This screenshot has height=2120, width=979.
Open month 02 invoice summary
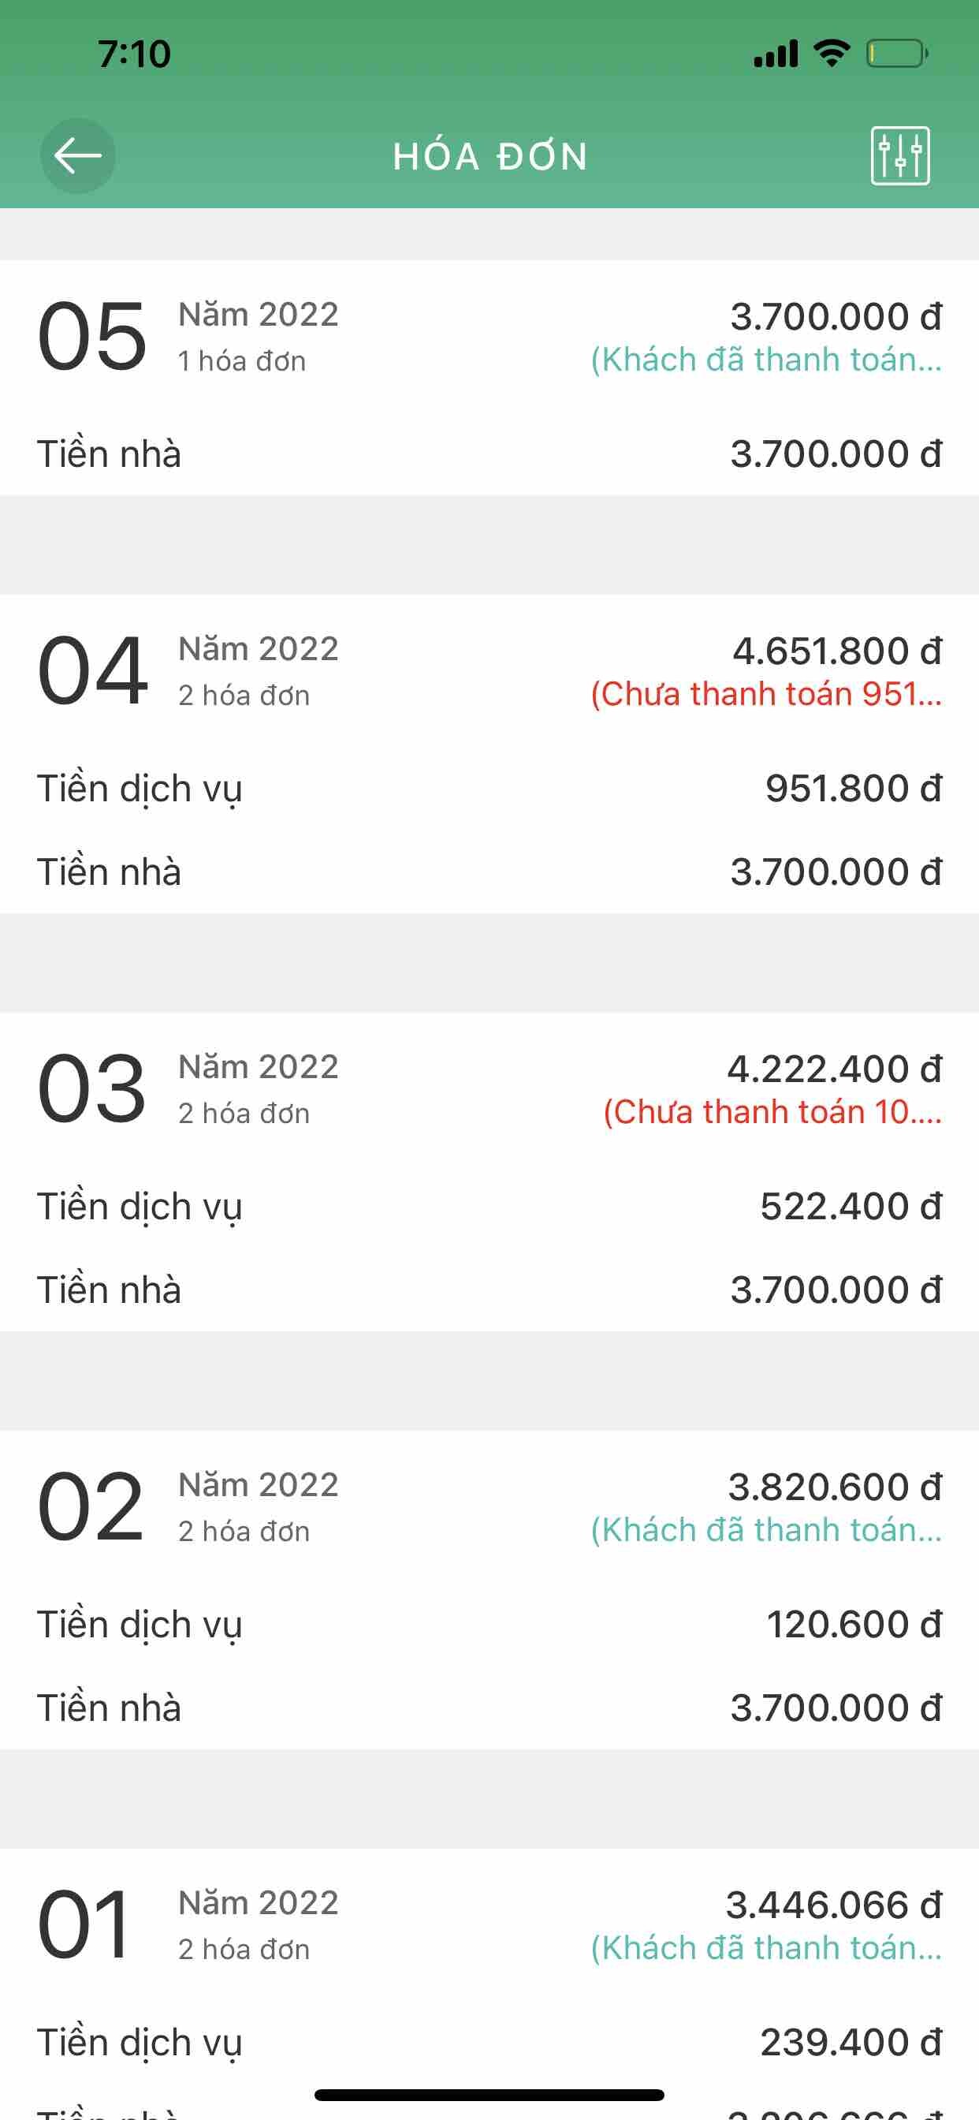93,1506
